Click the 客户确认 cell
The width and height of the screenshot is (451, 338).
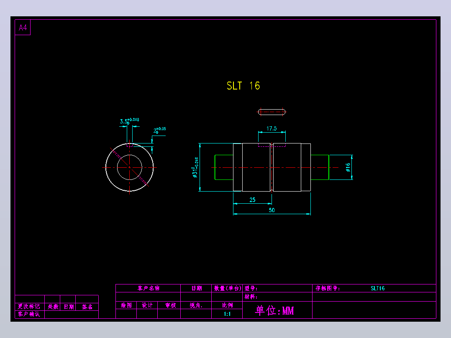29,314
